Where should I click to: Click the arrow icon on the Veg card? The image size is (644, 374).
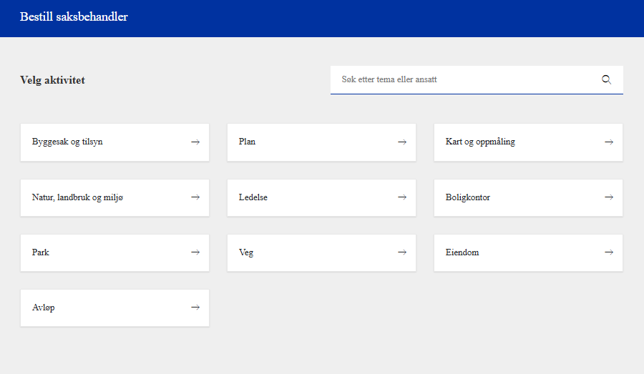(402, 252)
